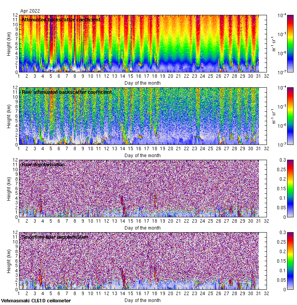Click the 0.25 tick on smoothed depolarisation color bar
This screenshot has height=305, width=297.
(x=281, y=242)
